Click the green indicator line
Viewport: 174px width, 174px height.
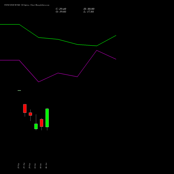tap(58, 39)
